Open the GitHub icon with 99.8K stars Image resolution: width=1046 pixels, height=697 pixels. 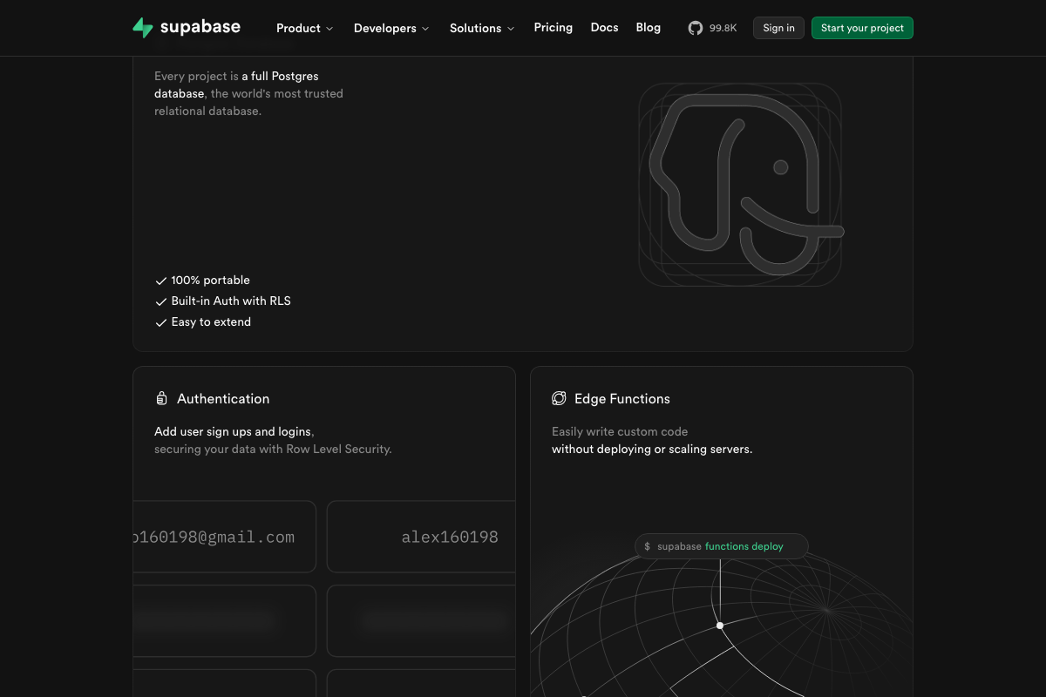click(695, 28)
